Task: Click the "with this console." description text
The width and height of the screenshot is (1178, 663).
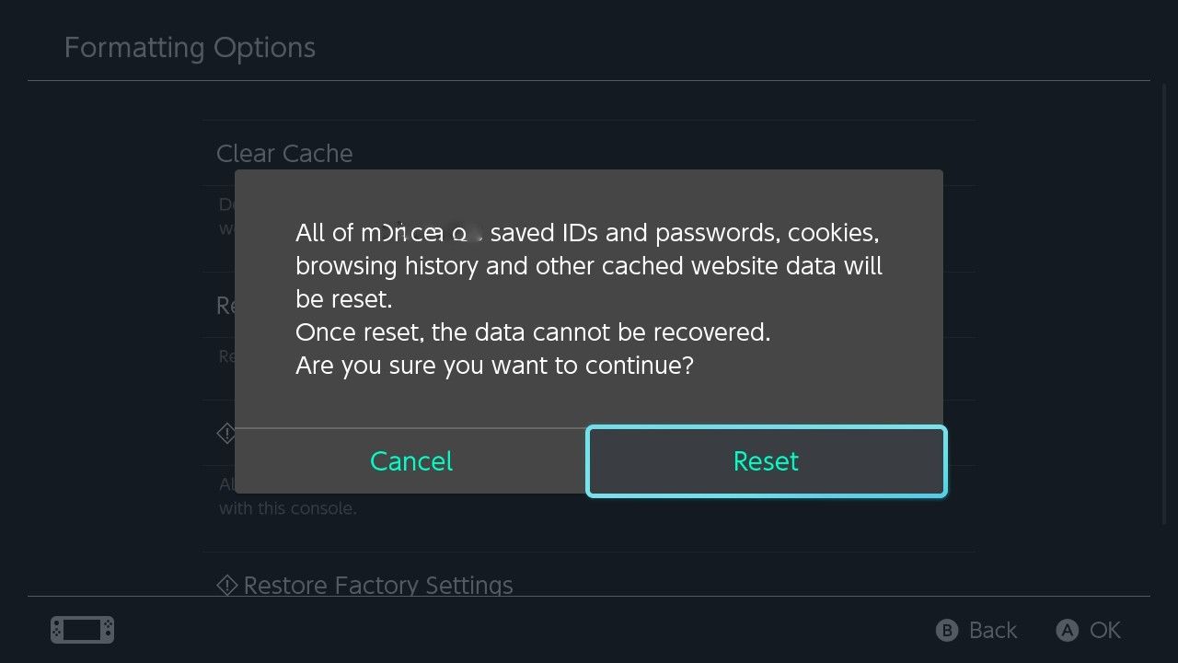Action: (x=287, y=508)
